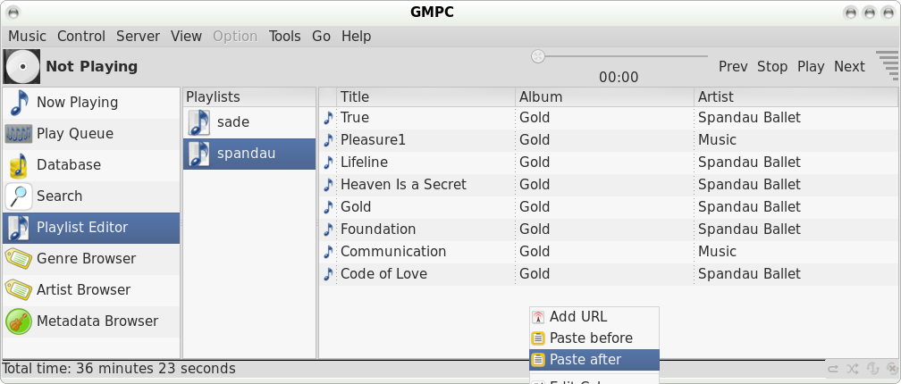The height and width of the screenshot is (384, 901).
Task: Open the Artist Browser
Action: coord(83,290)
